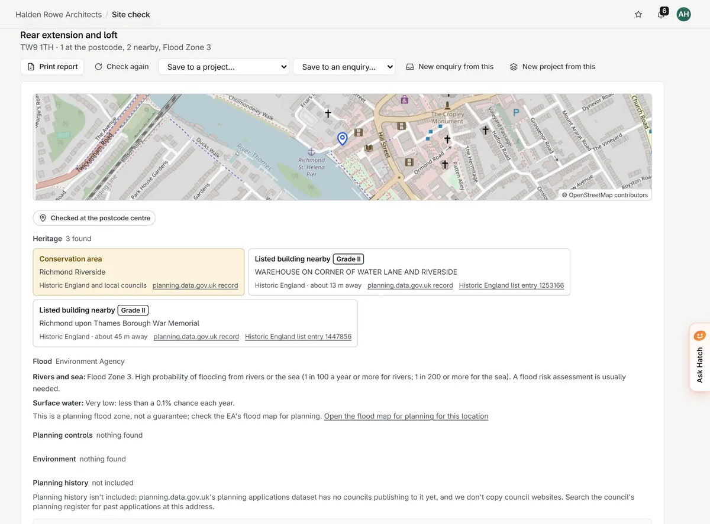Click the Rear extension and loft heading
The image size is (710, 524).
click(69, 35)
